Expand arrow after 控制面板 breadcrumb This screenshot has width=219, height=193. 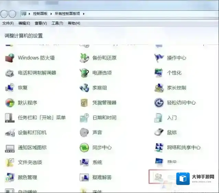tap(51, 14)
